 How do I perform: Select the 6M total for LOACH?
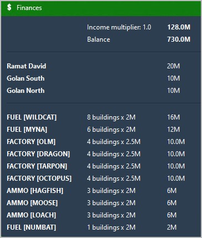click(x=171, y=215)
